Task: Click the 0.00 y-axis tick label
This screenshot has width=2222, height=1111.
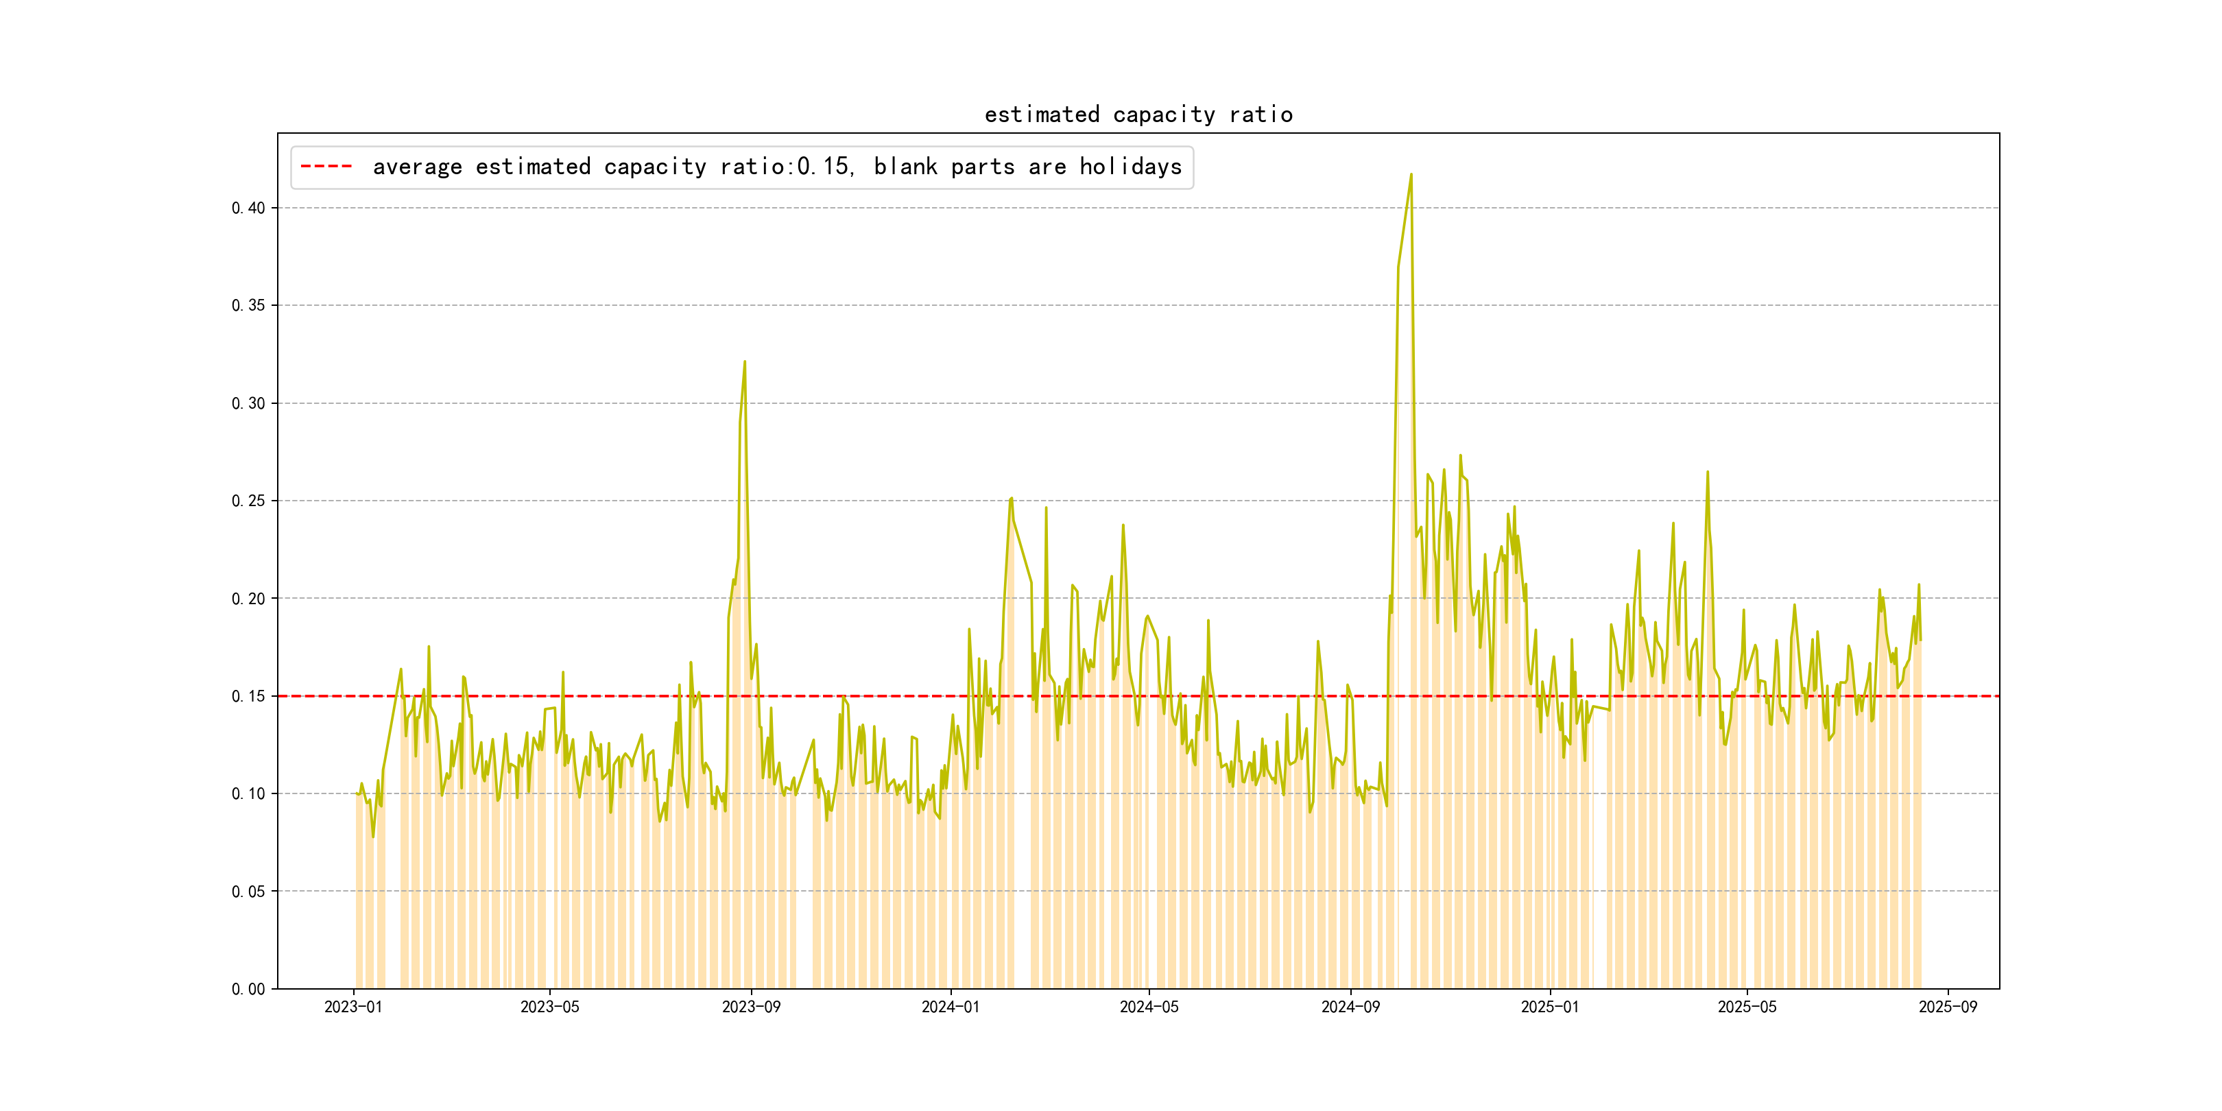Action: (248, 988)
